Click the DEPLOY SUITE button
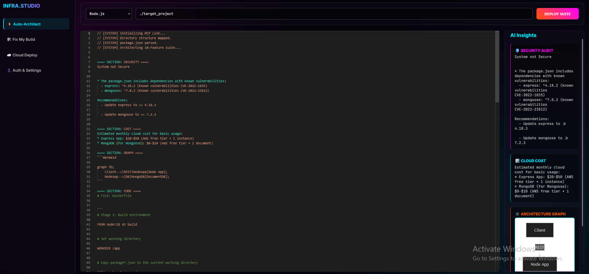The height and width of the screenshot is (274, 589). 557,14
